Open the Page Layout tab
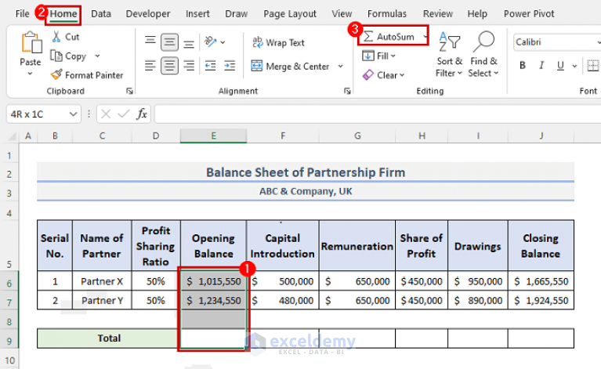 pyautogui.click(x=290, y=14)
